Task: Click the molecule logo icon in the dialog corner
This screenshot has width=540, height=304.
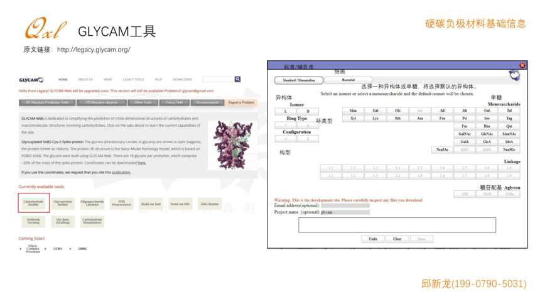Action: [x=514, y=75]
